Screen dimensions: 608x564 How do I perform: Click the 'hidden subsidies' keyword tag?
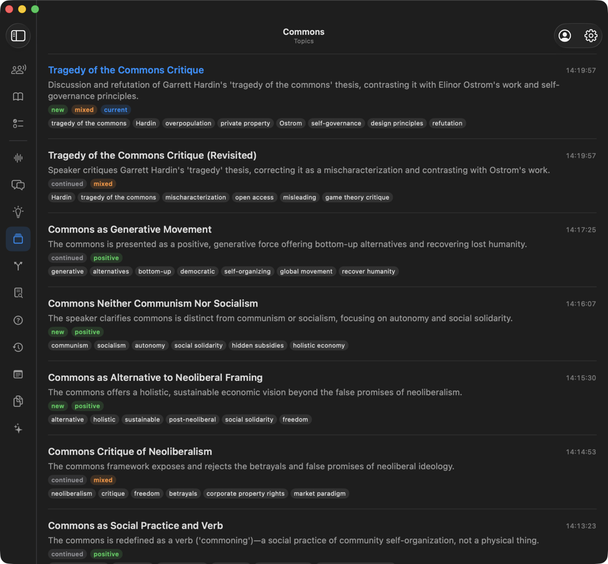(257, 346)
